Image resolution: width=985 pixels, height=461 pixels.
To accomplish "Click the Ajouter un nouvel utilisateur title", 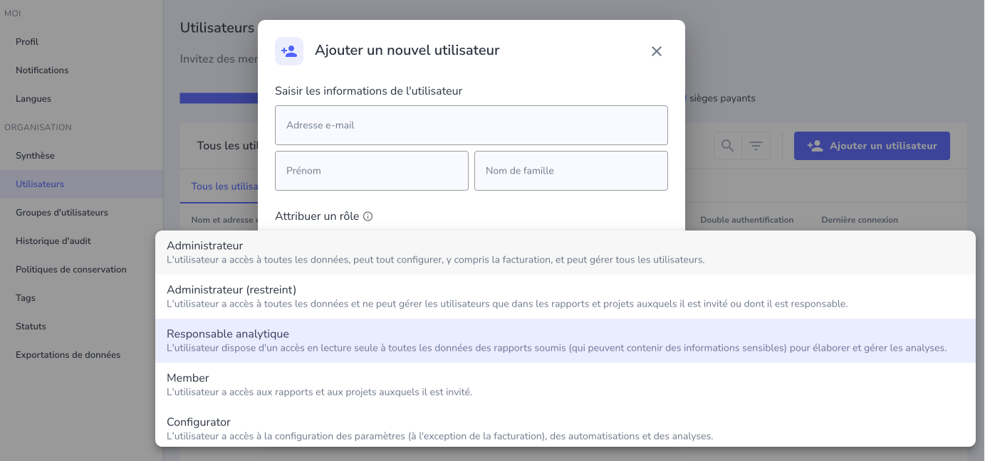I will point(407,51).
